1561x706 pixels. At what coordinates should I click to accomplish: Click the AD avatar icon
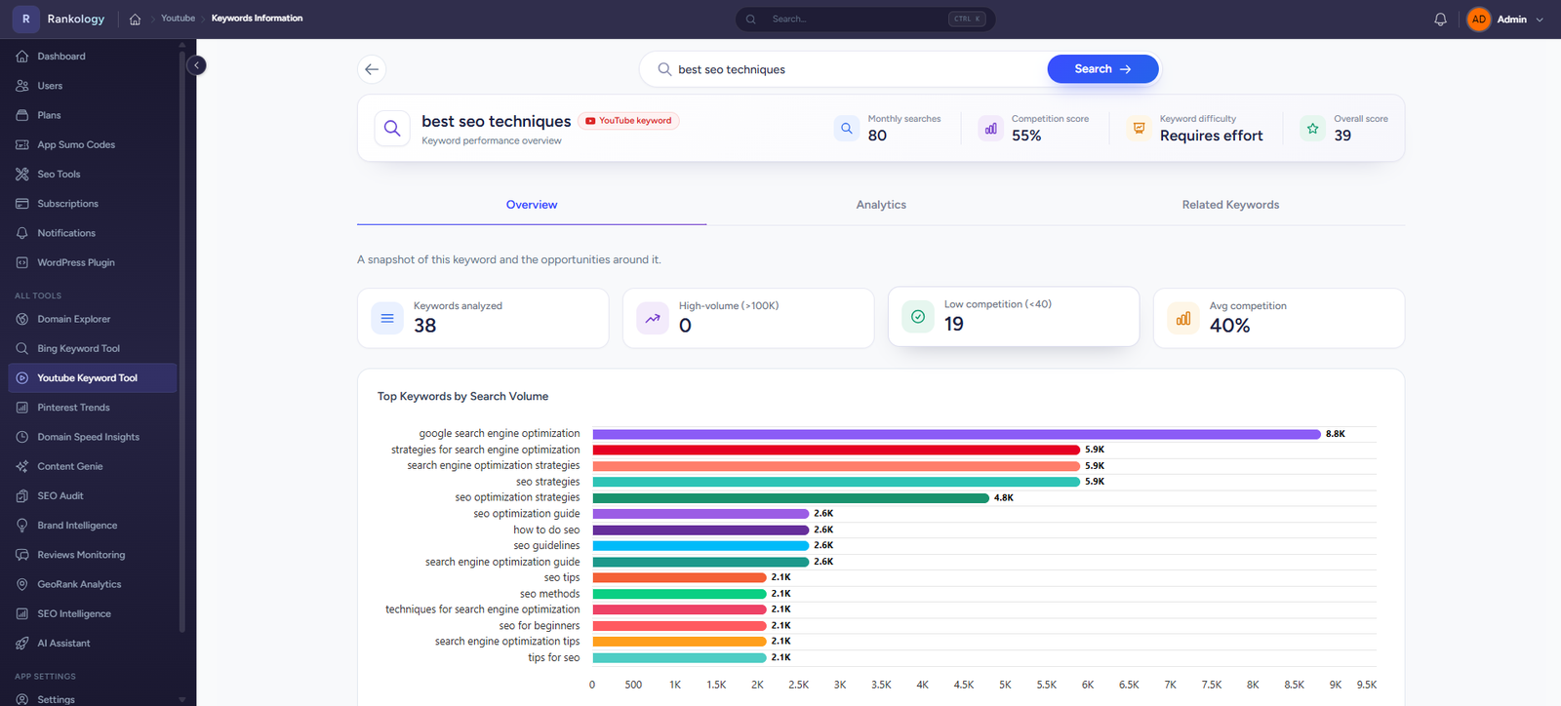(x=1479, y=19)
